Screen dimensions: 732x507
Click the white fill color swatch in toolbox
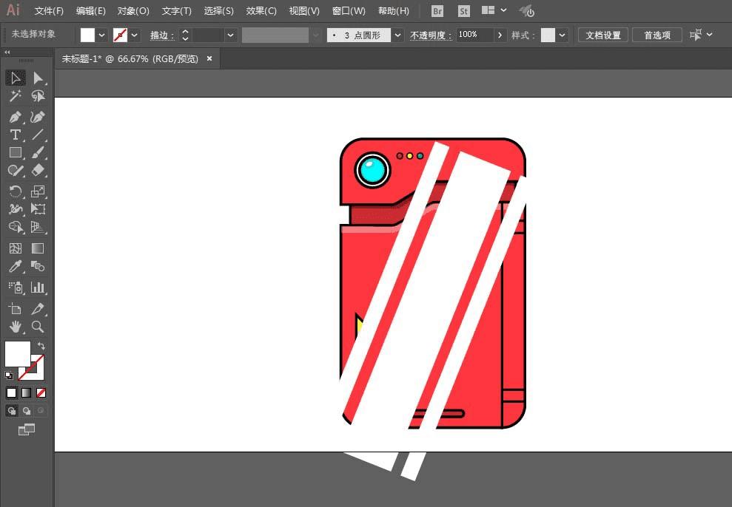17,353
